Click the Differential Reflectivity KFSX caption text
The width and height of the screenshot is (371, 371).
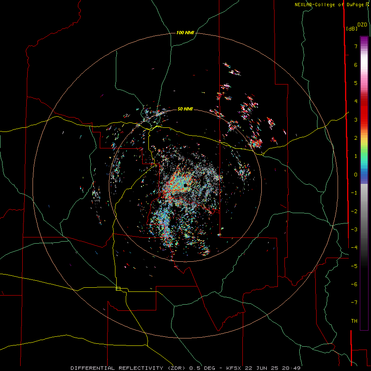pyautogui.click(x=185, y=368)
